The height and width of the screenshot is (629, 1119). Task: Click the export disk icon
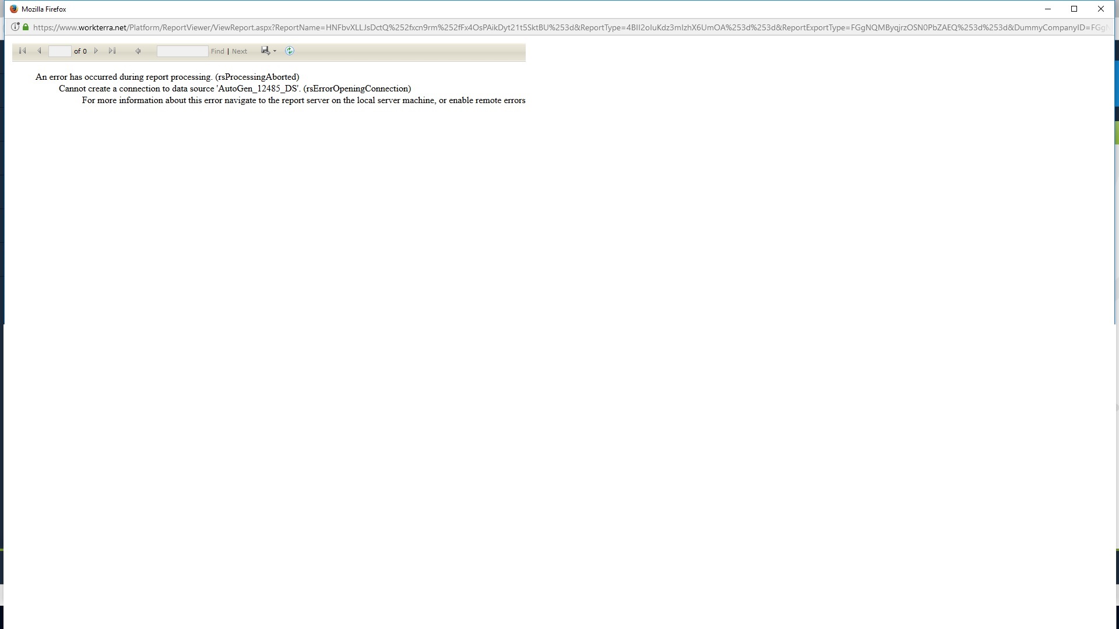pos(265,51)
